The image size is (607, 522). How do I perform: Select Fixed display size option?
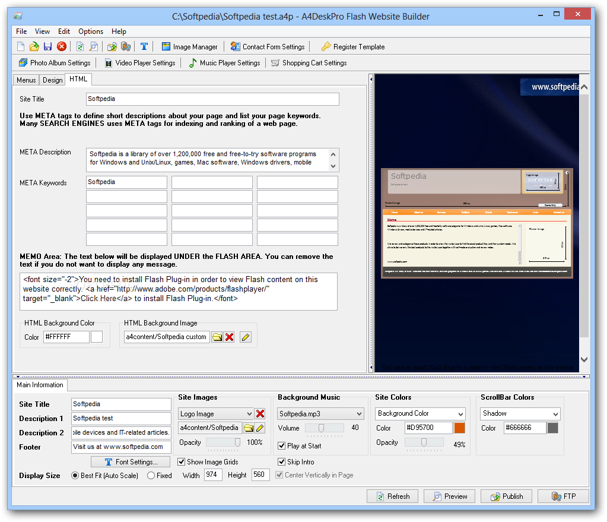click(x=151, y=476)
